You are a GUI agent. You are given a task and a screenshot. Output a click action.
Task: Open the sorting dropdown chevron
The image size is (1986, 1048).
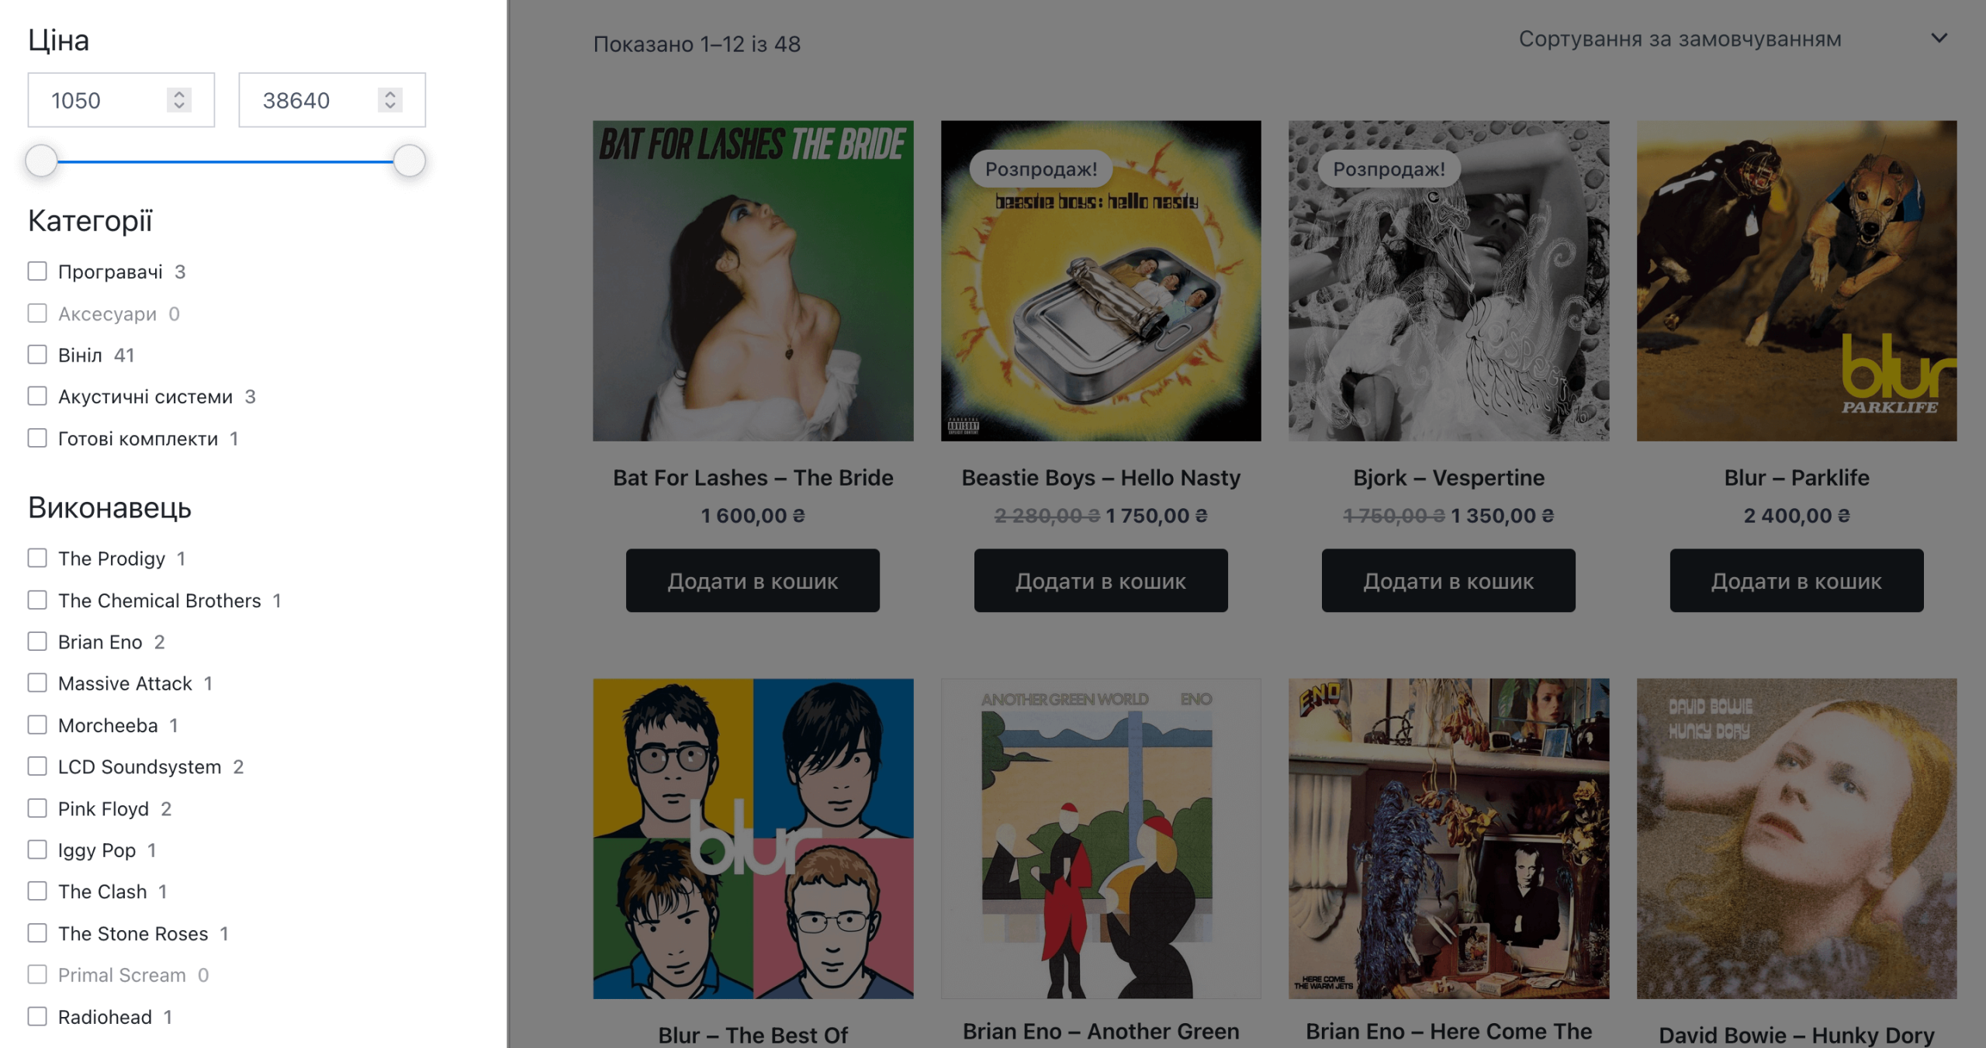(x=1938, y=39)
